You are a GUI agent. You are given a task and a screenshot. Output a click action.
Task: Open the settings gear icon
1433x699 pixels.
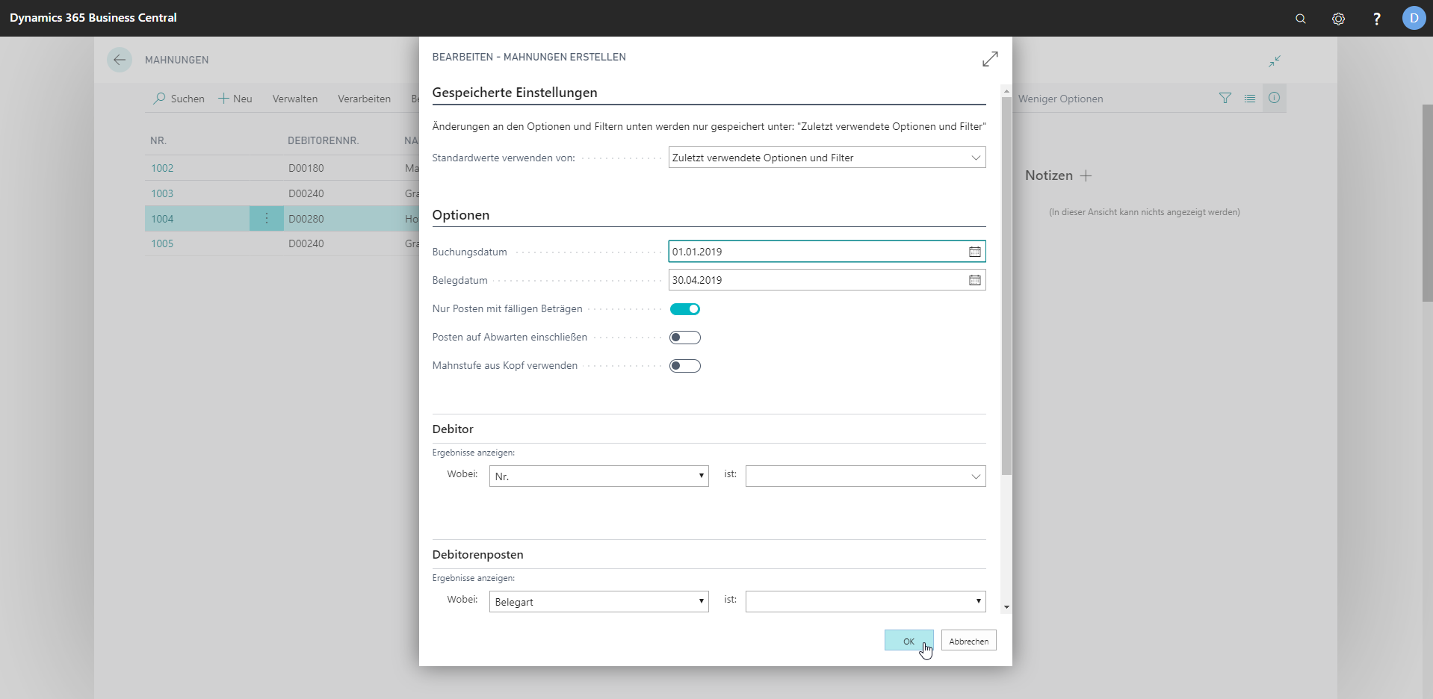[x=1338, y=19]
